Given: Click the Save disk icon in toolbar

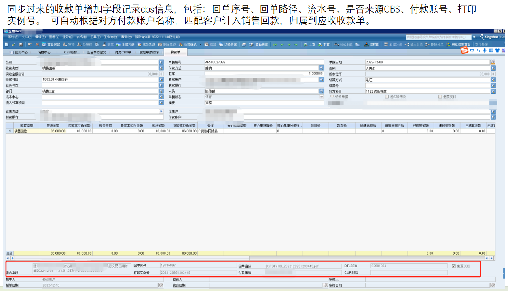Looking at the screenshot, I should point(21,44).
